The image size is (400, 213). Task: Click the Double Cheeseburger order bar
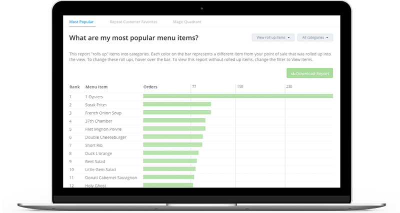(x=173, y=137)
